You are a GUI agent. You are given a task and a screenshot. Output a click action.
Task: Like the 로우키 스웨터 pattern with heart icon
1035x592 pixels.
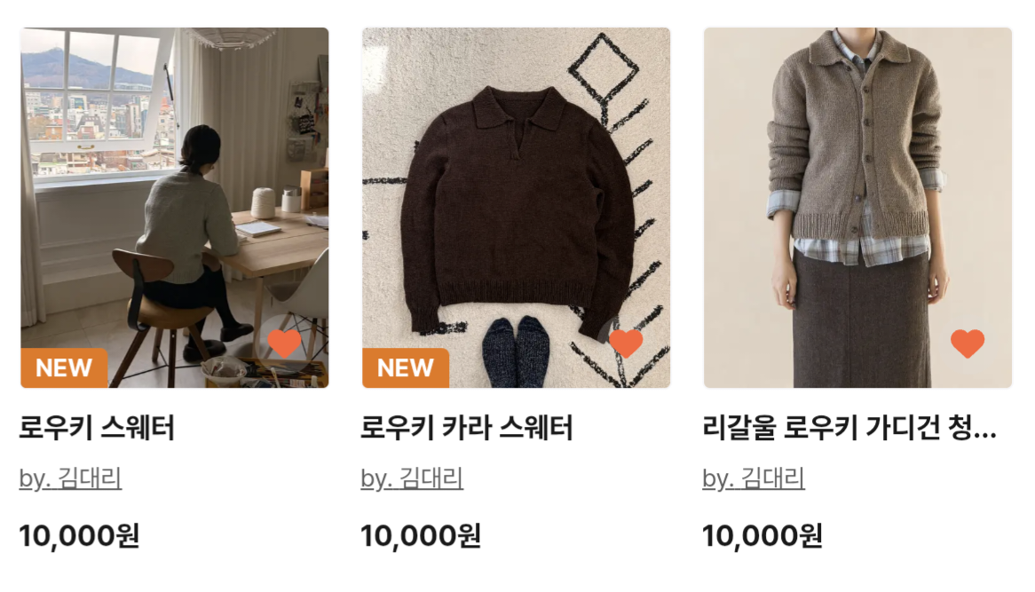[x=285, y=343]
